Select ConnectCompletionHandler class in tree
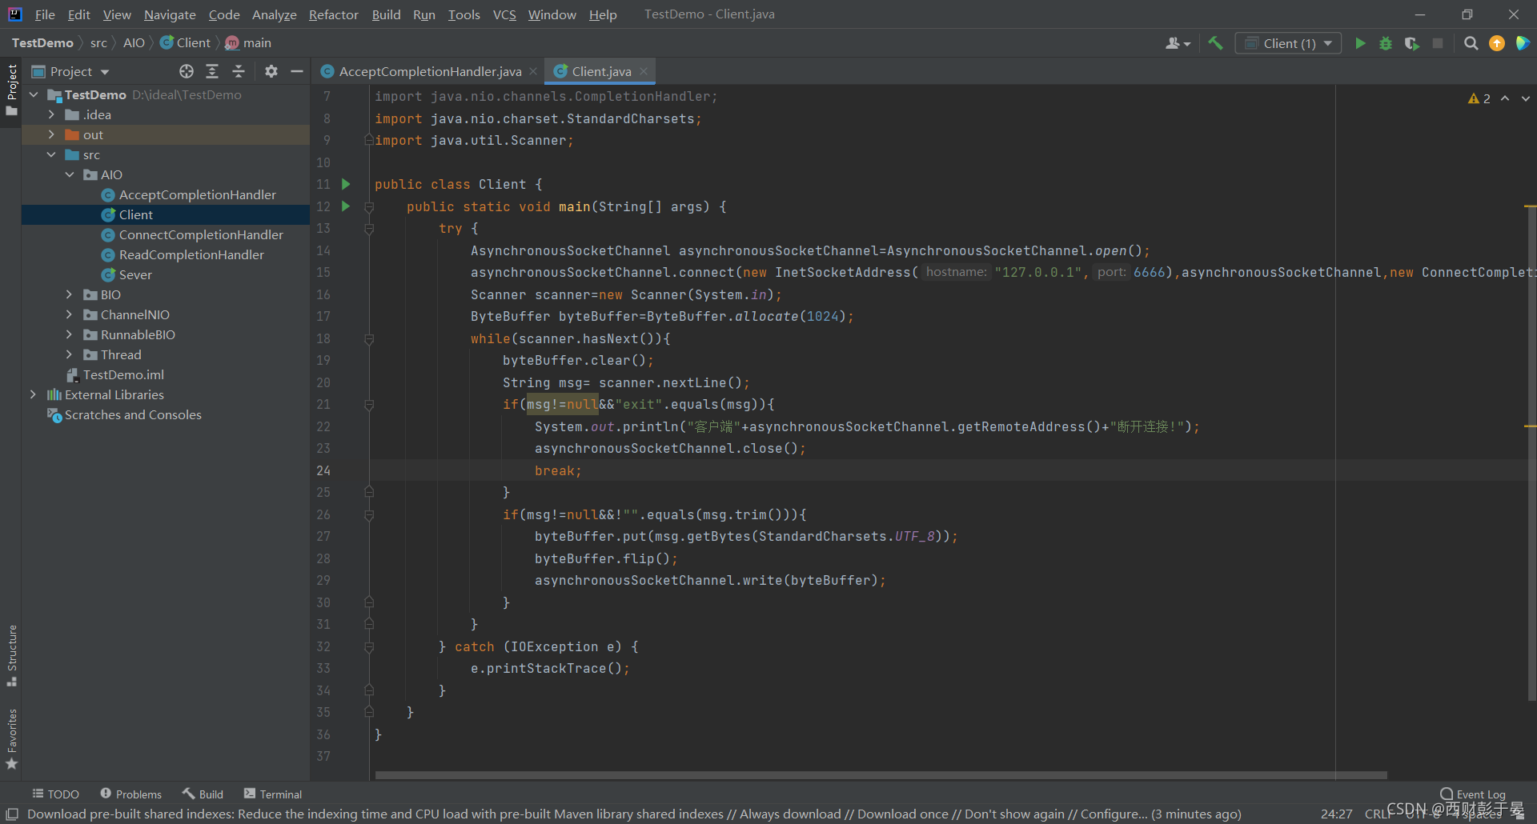The height and width of the screenshot is (824, 1537). tap(201, 234)
